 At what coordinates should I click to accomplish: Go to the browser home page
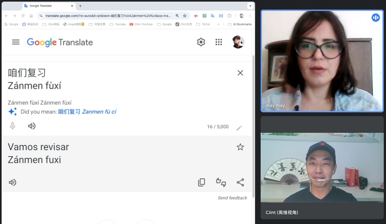31,16
